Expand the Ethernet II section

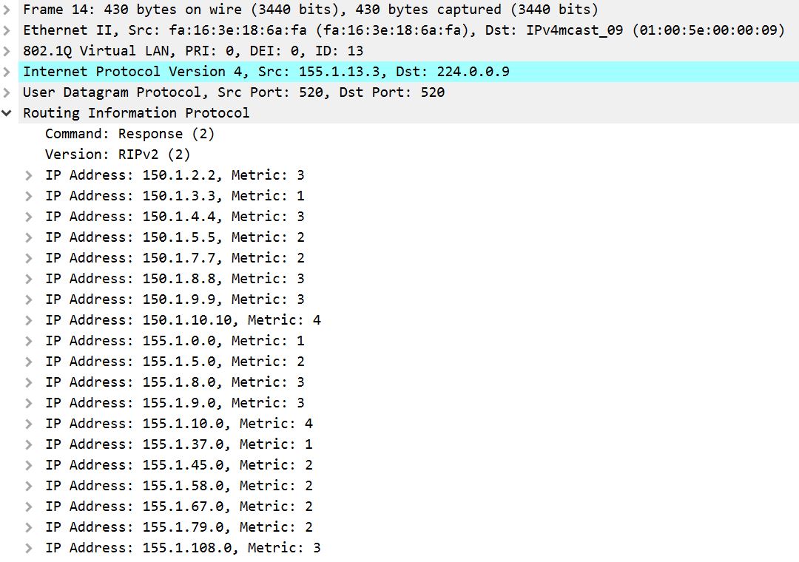click(7, 30)
